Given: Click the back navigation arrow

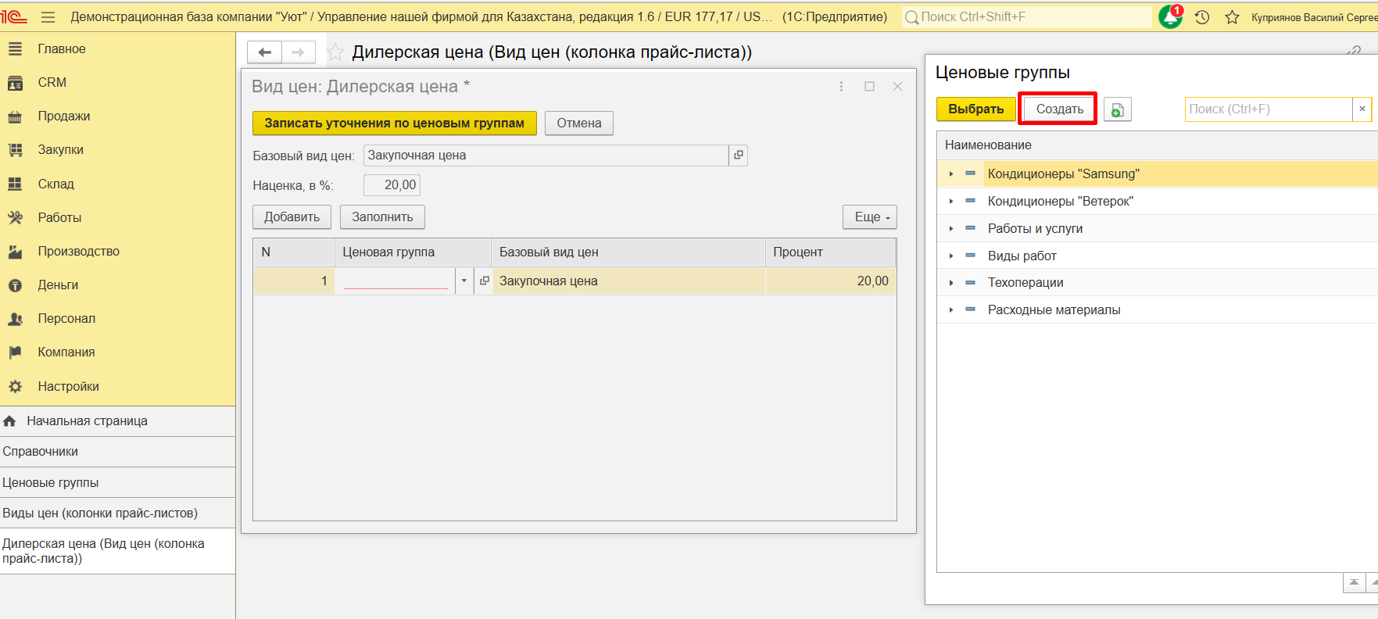Looking at the screenshot, I should pyautogui.click(x=265, y=52).
